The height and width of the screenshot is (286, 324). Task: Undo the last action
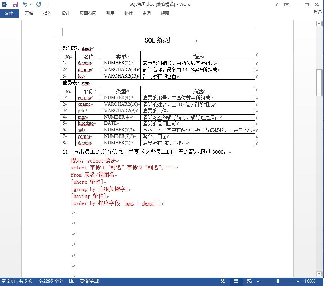point(25,4)
